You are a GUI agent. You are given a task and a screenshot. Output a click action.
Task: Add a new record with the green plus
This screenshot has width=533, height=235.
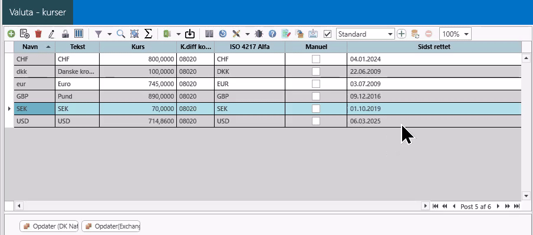[x=11, y=34]
